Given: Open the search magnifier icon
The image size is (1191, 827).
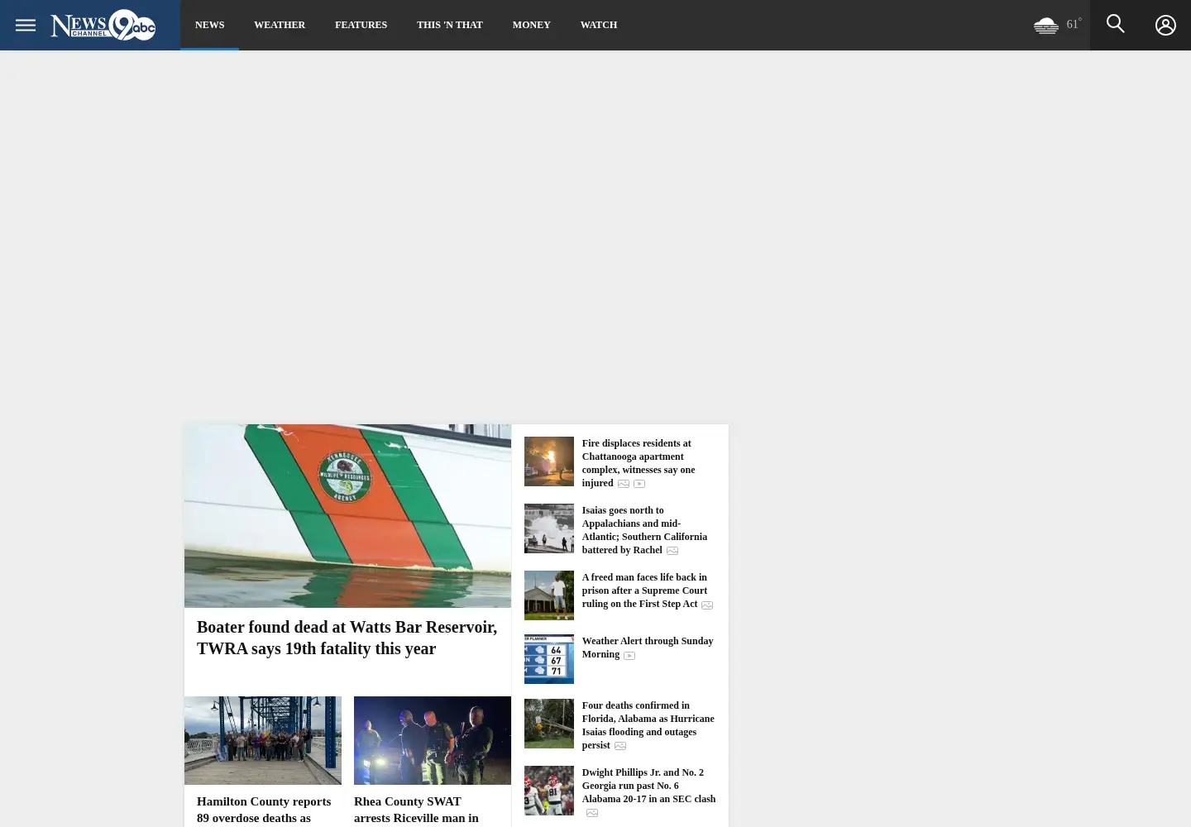Looking at the screenshot, I should pyautogui.click(x=1115, y=24).
